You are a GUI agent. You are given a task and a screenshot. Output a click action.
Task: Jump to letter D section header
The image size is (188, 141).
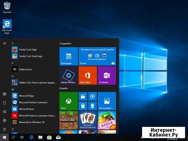(12, 63)
